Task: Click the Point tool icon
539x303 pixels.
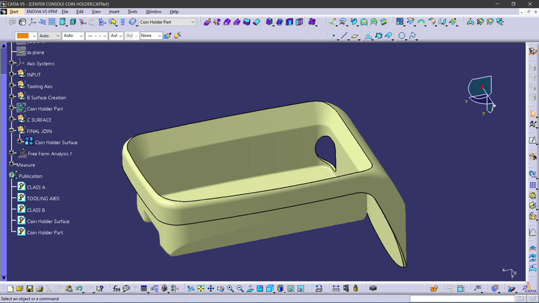Action: pyautogui.click(x=334, y=36)
